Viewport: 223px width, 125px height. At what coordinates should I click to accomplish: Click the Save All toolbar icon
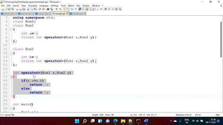pos(13,9)
